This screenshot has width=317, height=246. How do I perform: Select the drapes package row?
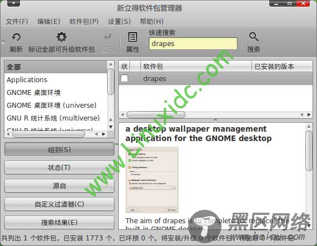[215, 79]
